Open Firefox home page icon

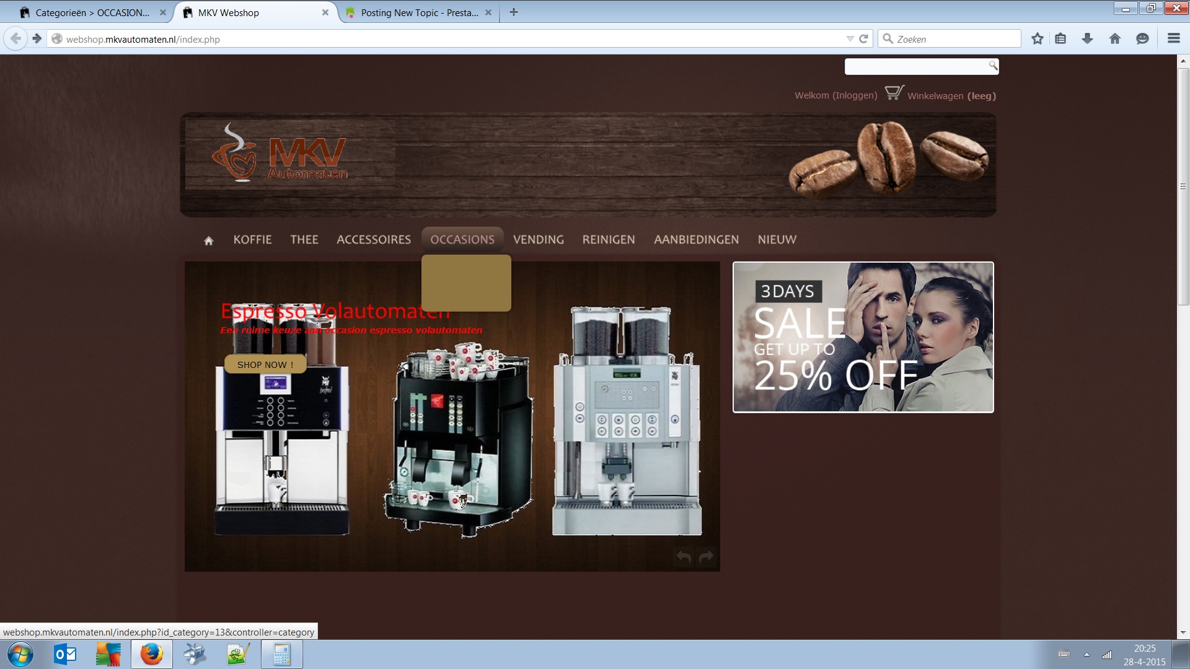click(x=1114, y=39)
